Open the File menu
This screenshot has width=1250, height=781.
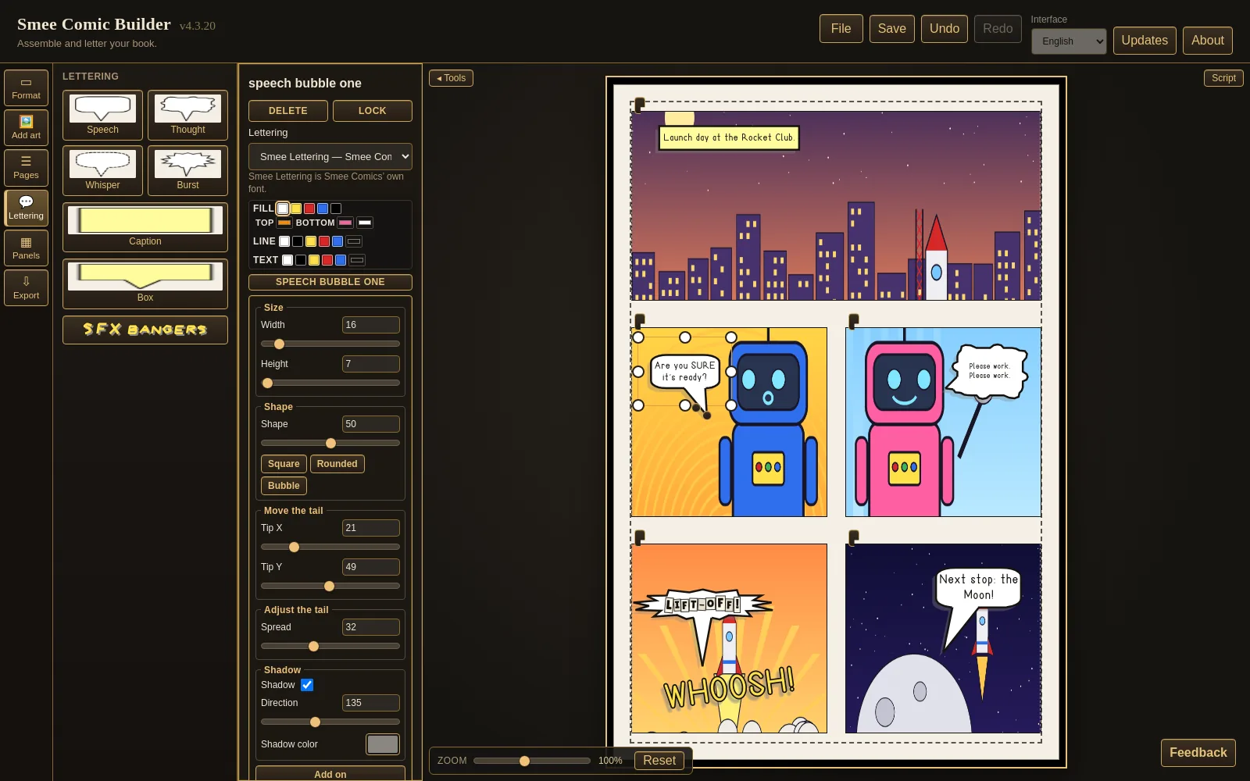(841, 29)
